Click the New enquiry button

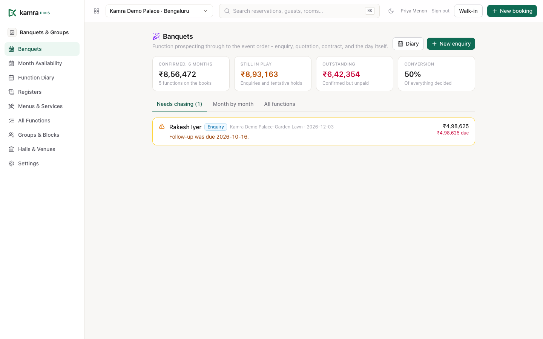[451, 44]
